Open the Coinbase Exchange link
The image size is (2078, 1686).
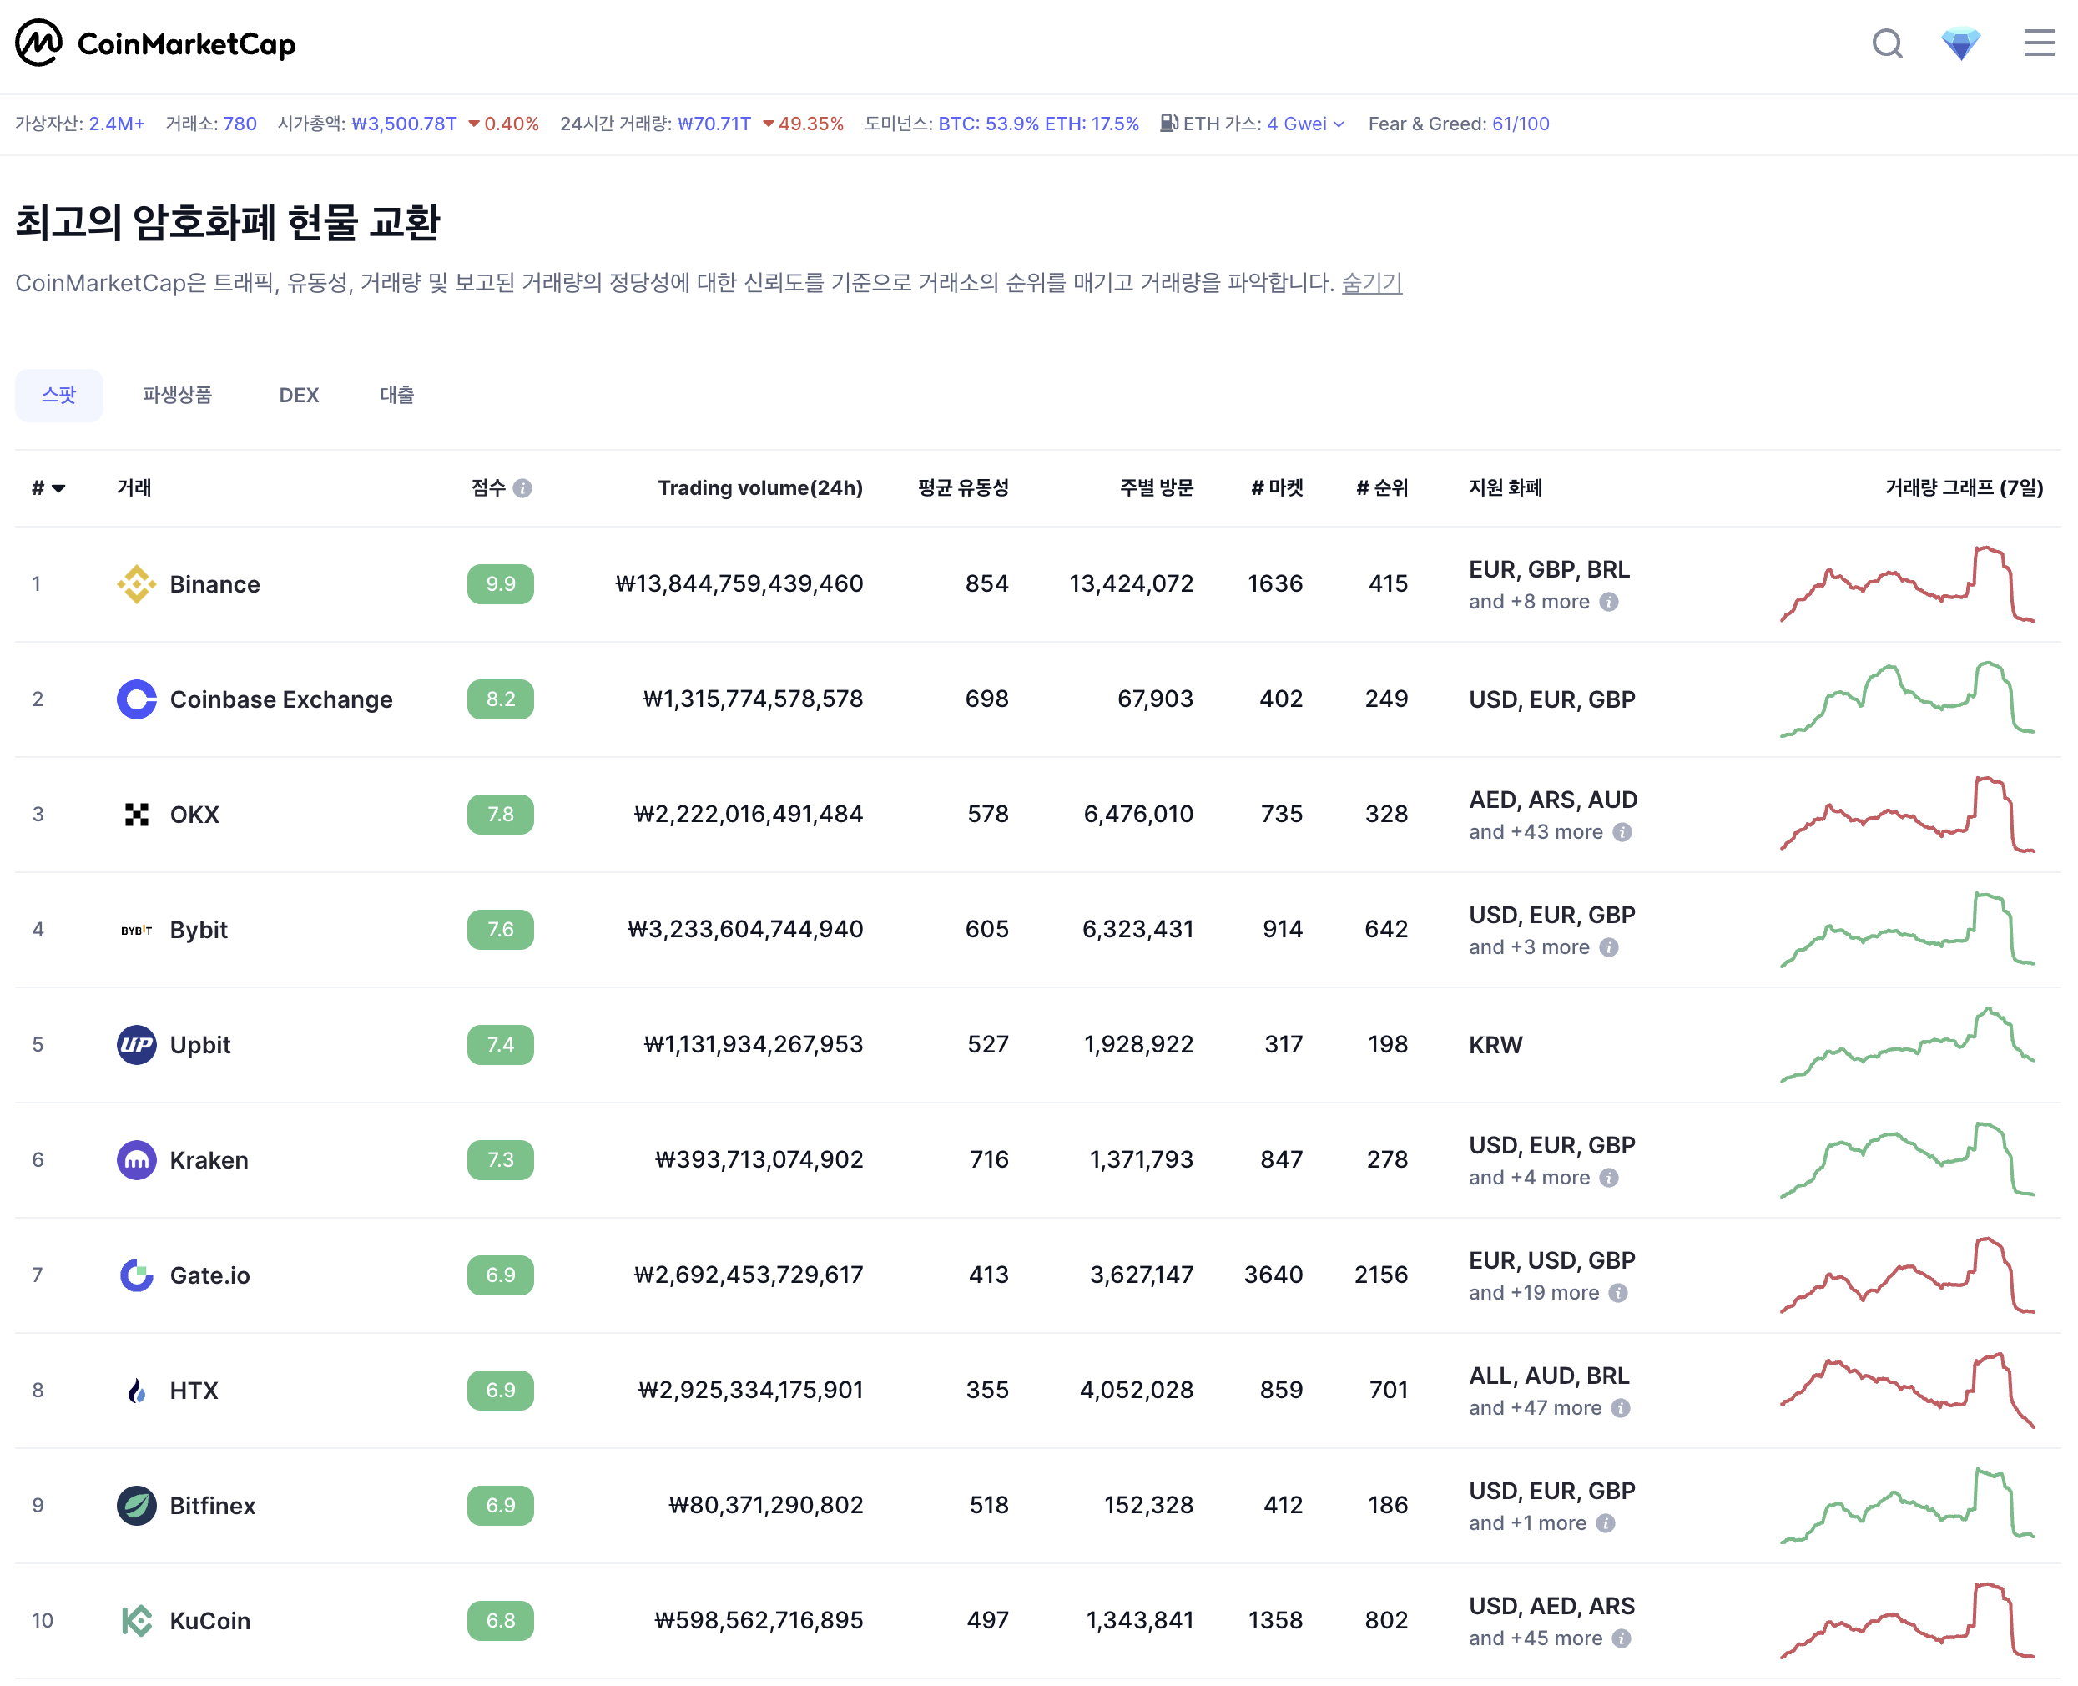(x=281, y=699)
